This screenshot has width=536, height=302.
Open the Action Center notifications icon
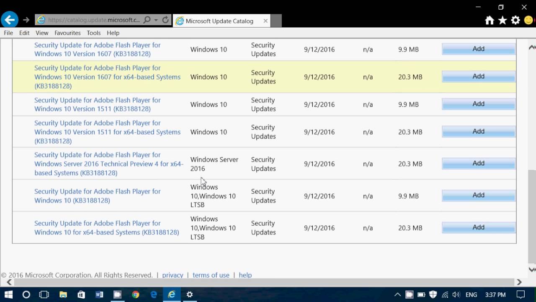(521, 294)
